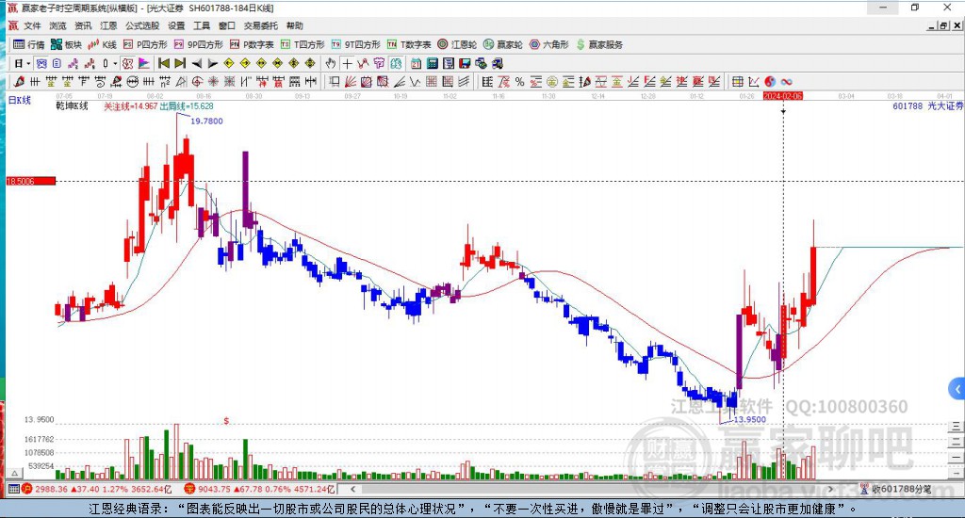Open the 江恩 menu
Screen dimensions: 965x518
tap(108, 25)
